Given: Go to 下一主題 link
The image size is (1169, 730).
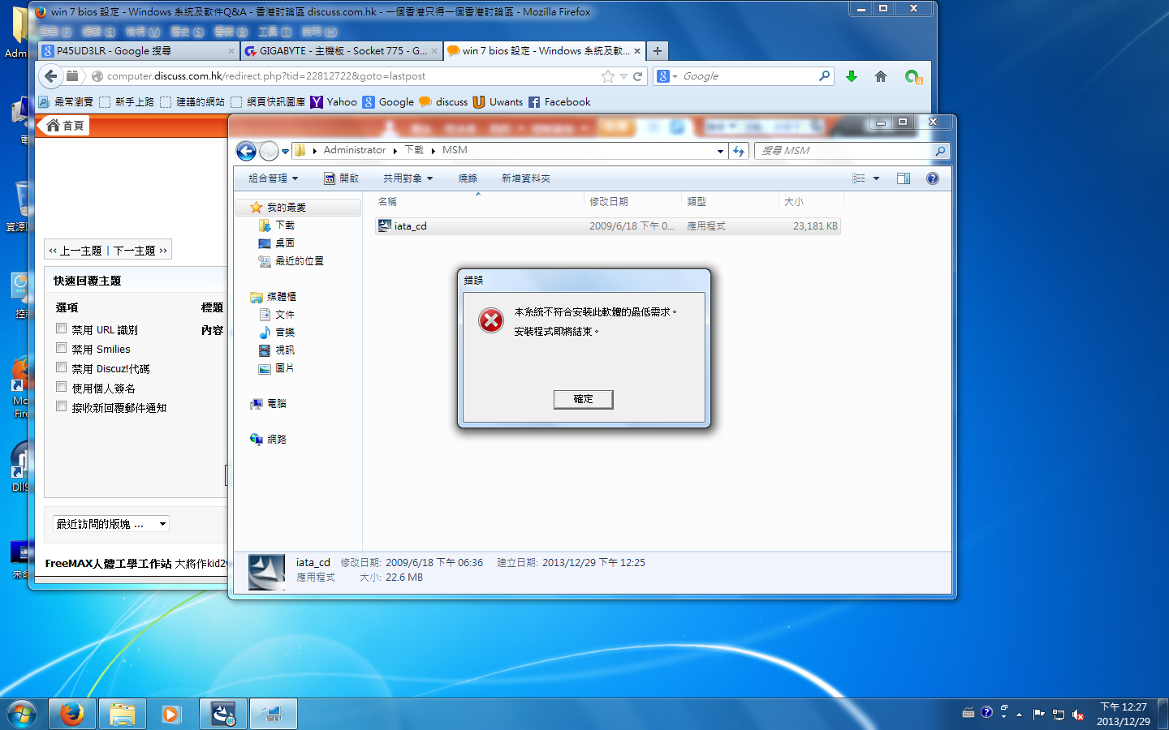Looking at the screenshot, I should 134,251.
